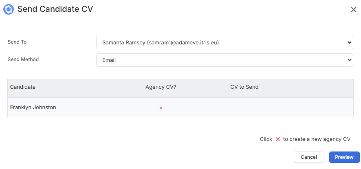361x169 pixels.
Task: Click the CV to Send column header
Action: pos(244,87)
